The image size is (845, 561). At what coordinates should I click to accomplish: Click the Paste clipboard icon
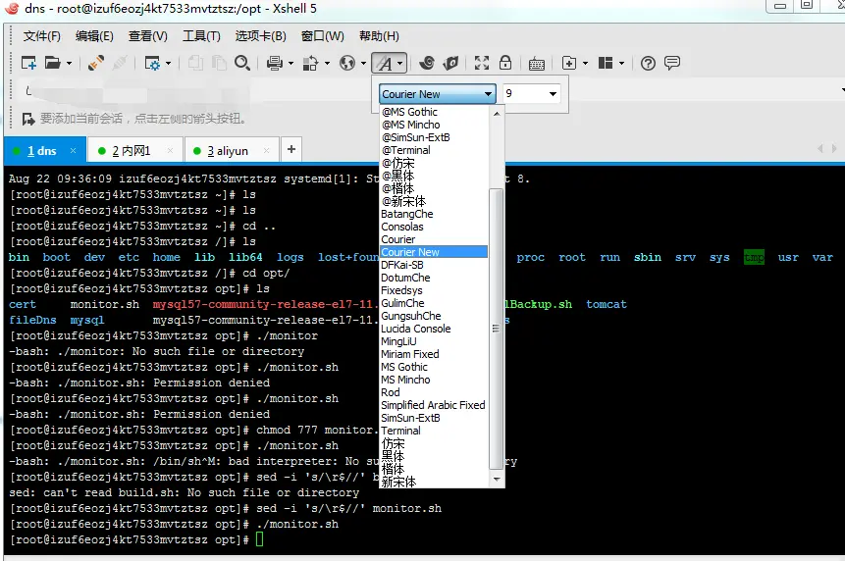pos(219,63)
